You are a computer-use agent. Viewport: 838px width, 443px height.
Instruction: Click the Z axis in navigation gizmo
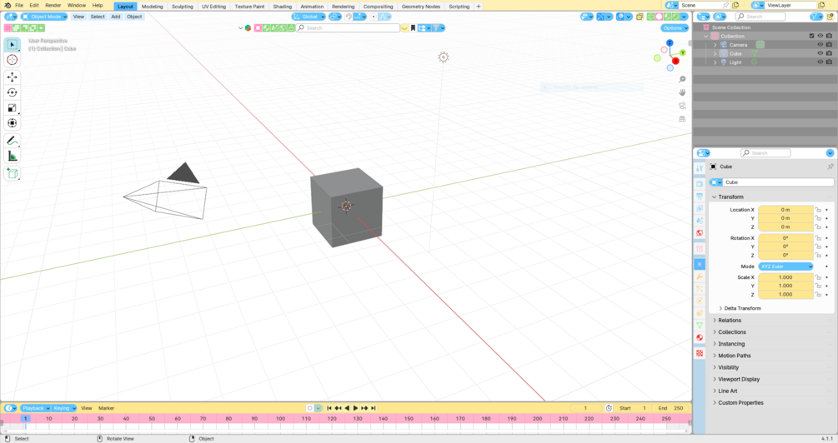pyautogui.click(x=670, y=42)
